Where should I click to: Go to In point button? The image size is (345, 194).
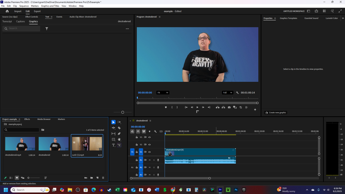tap(186, 107)
